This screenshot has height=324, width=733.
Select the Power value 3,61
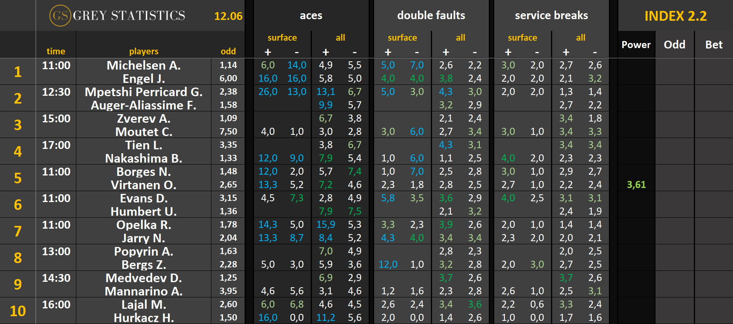pos(636,184)
